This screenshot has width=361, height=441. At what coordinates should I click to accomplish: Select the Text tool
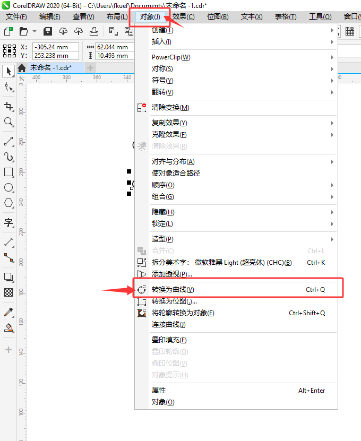[8, 222]
